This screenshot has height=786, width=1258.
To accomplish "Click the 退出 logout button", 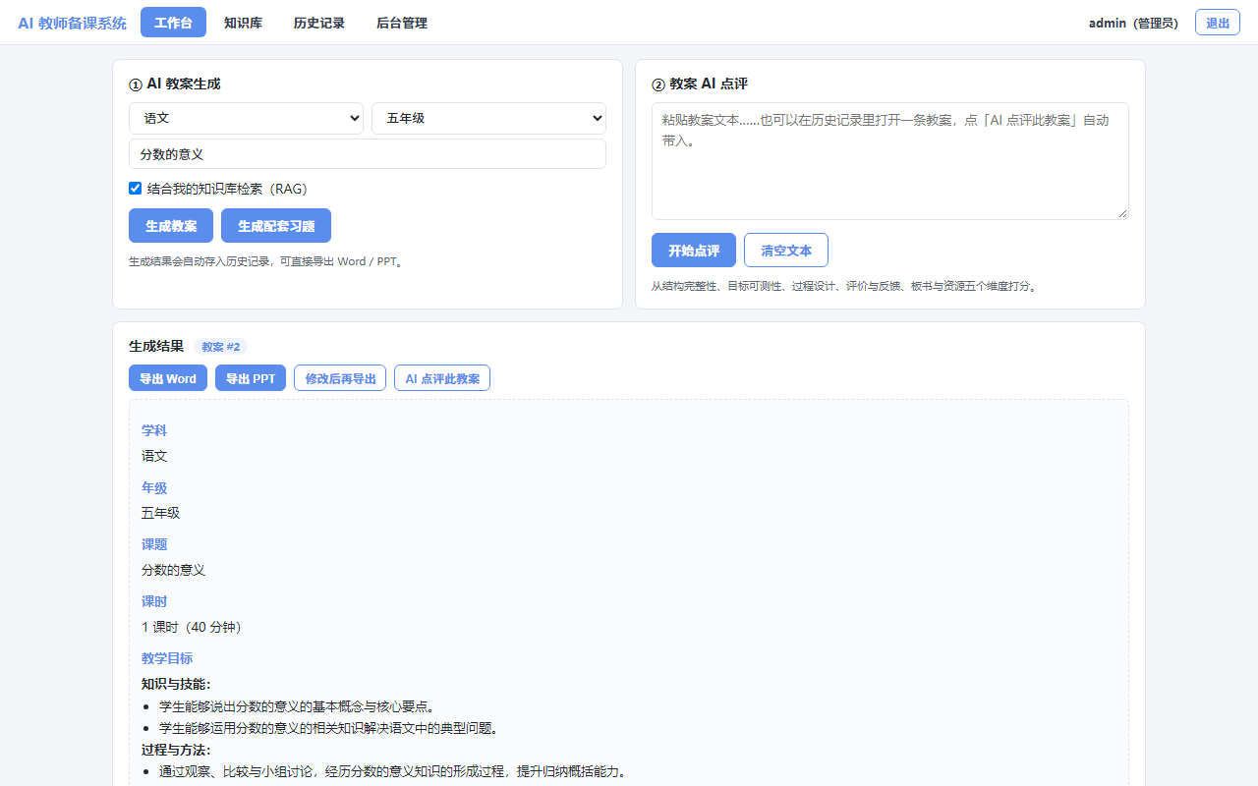I will [1218, 23].
